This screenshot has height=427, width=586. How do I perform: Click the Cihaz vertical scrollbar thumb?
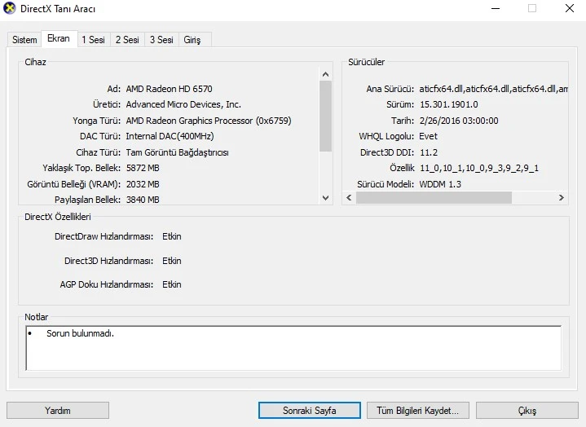325,117
